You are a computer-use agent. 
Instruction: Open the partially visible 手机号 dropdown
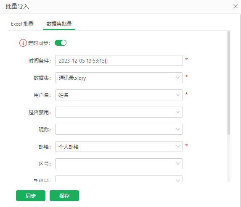coord(119,179)
